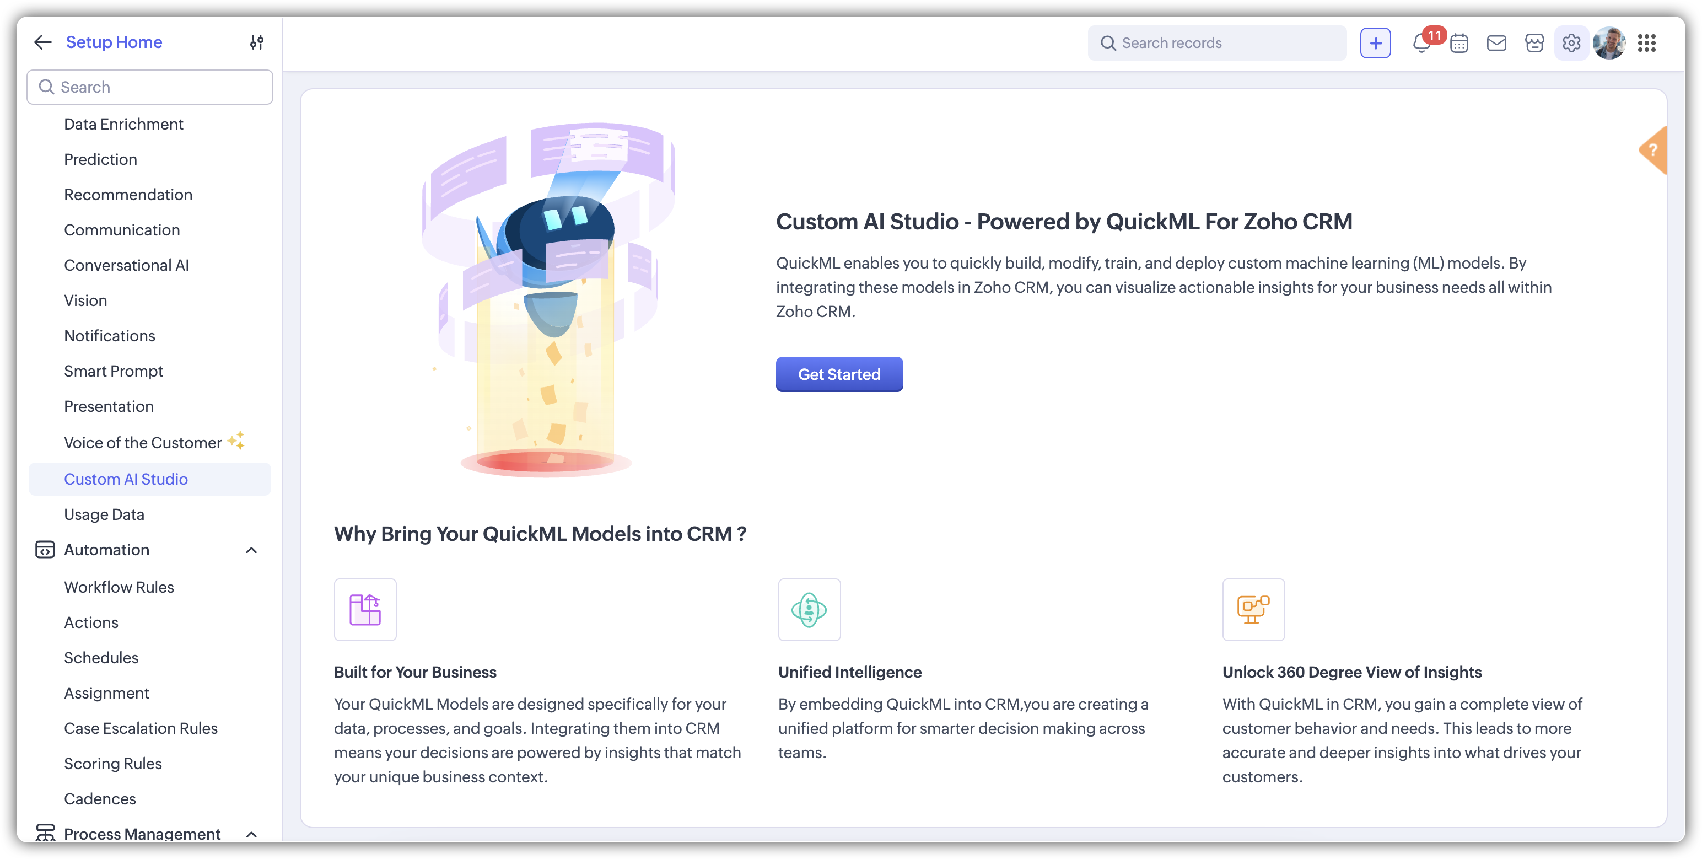The image size is (1702, 859).
Task: Select Smart Prompt in sidebar
Action: click(113, 371)
